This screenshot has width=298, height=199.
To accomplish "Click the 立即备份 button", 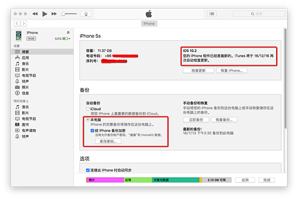I will 196,119.
